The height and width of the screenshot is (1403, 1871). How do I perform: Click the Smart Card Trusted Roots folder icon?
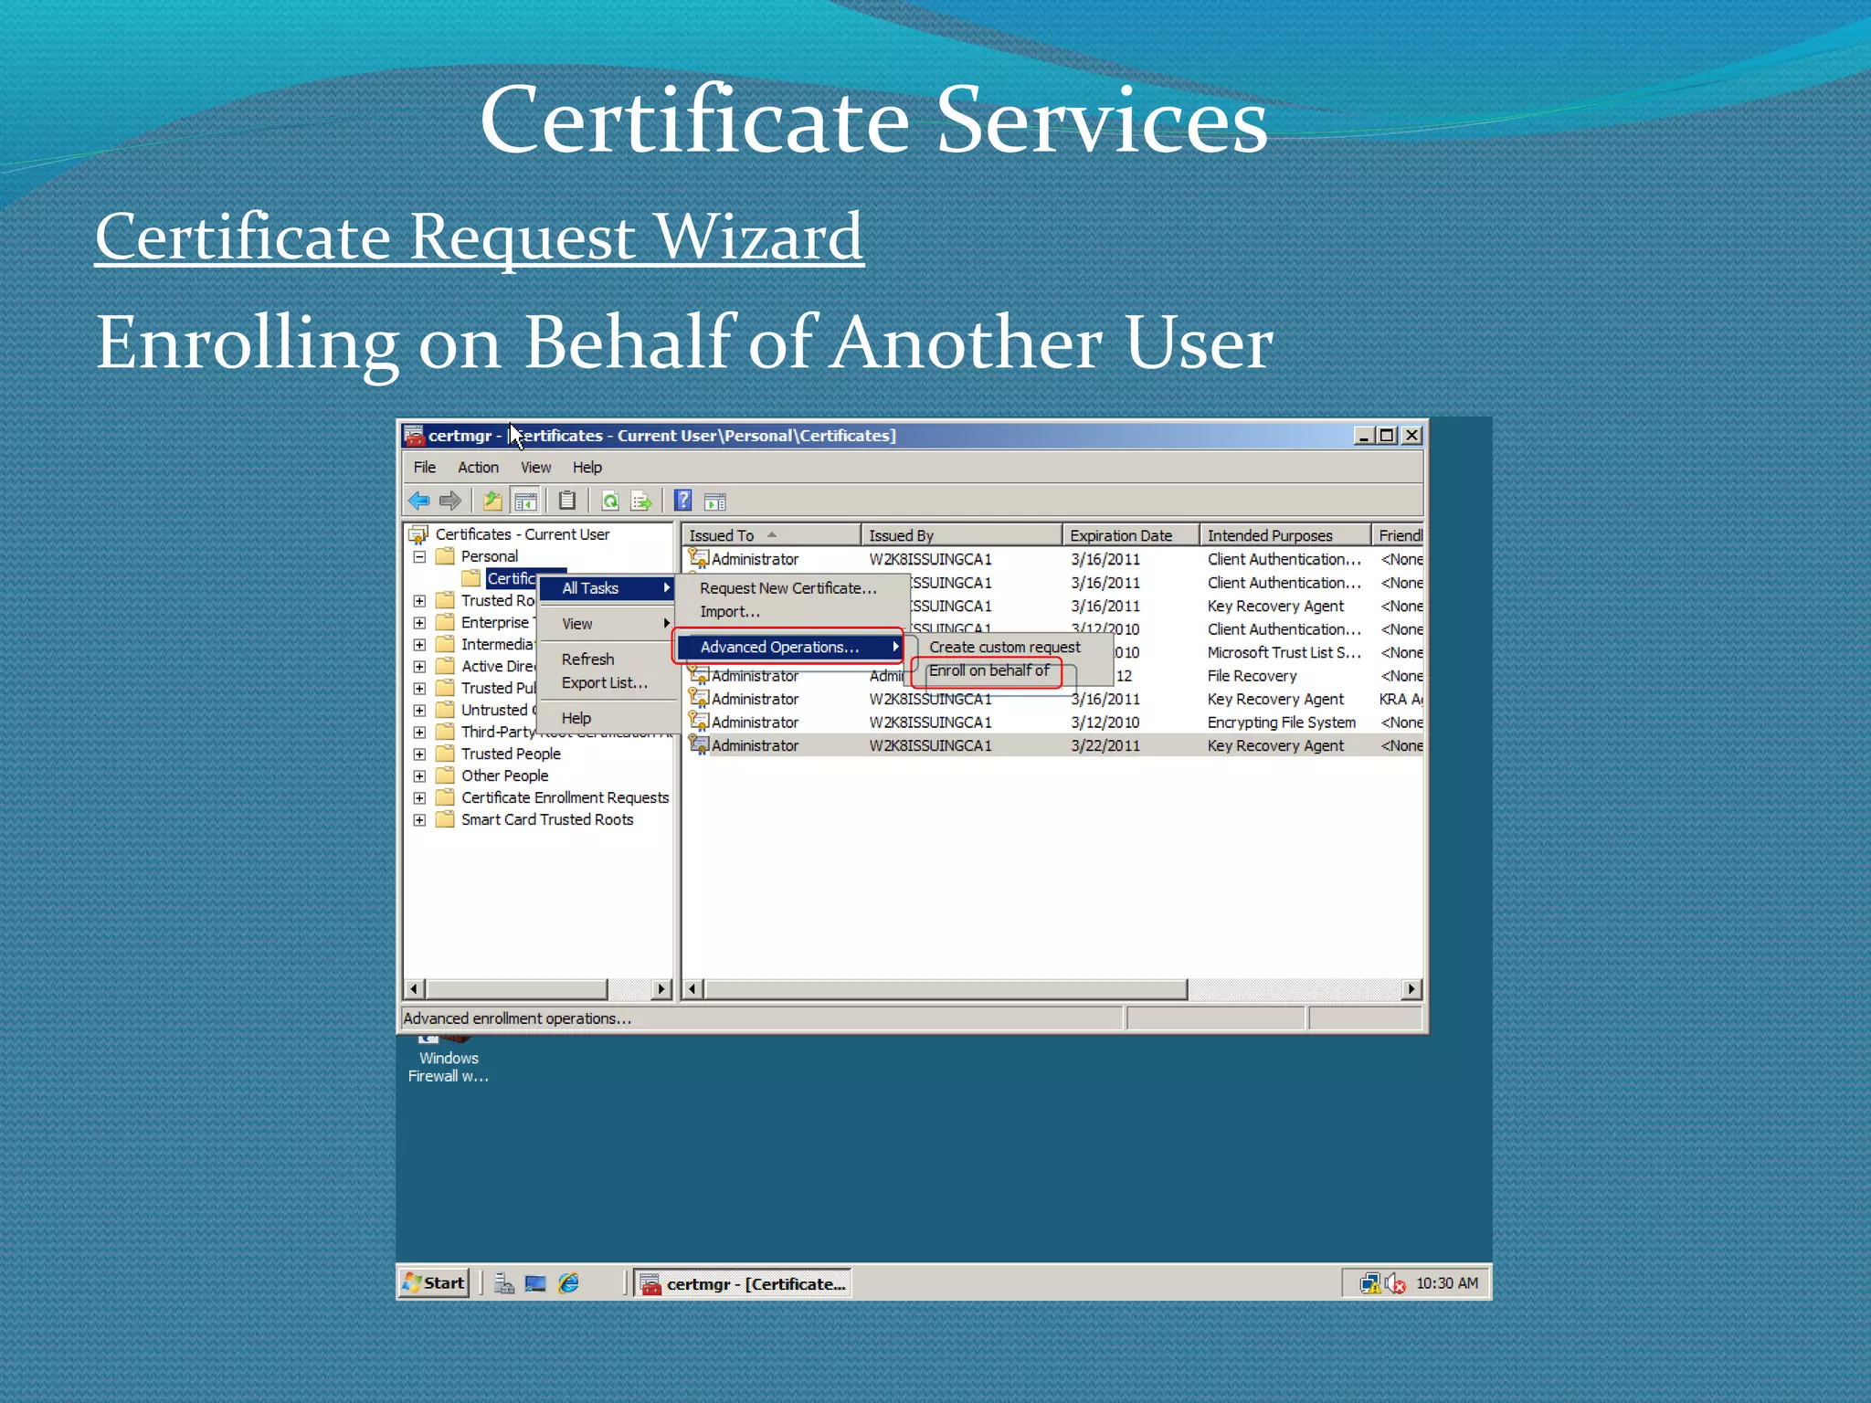tap(445, 819)
